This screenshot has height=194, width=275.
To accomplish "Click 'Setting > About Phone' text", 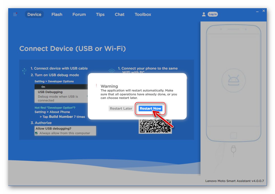I will tap(52, 112).
